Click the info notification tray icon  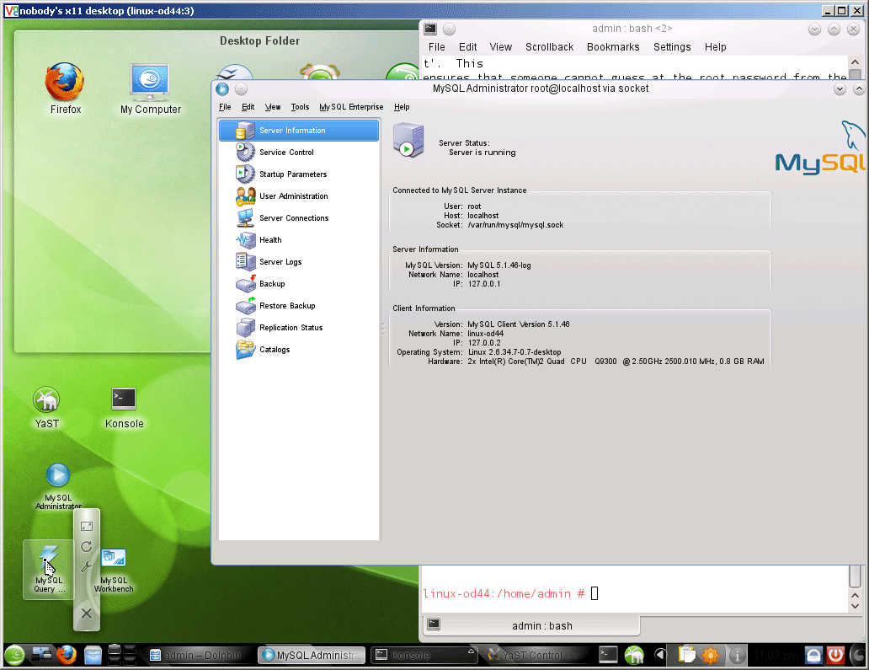[737, 656]
